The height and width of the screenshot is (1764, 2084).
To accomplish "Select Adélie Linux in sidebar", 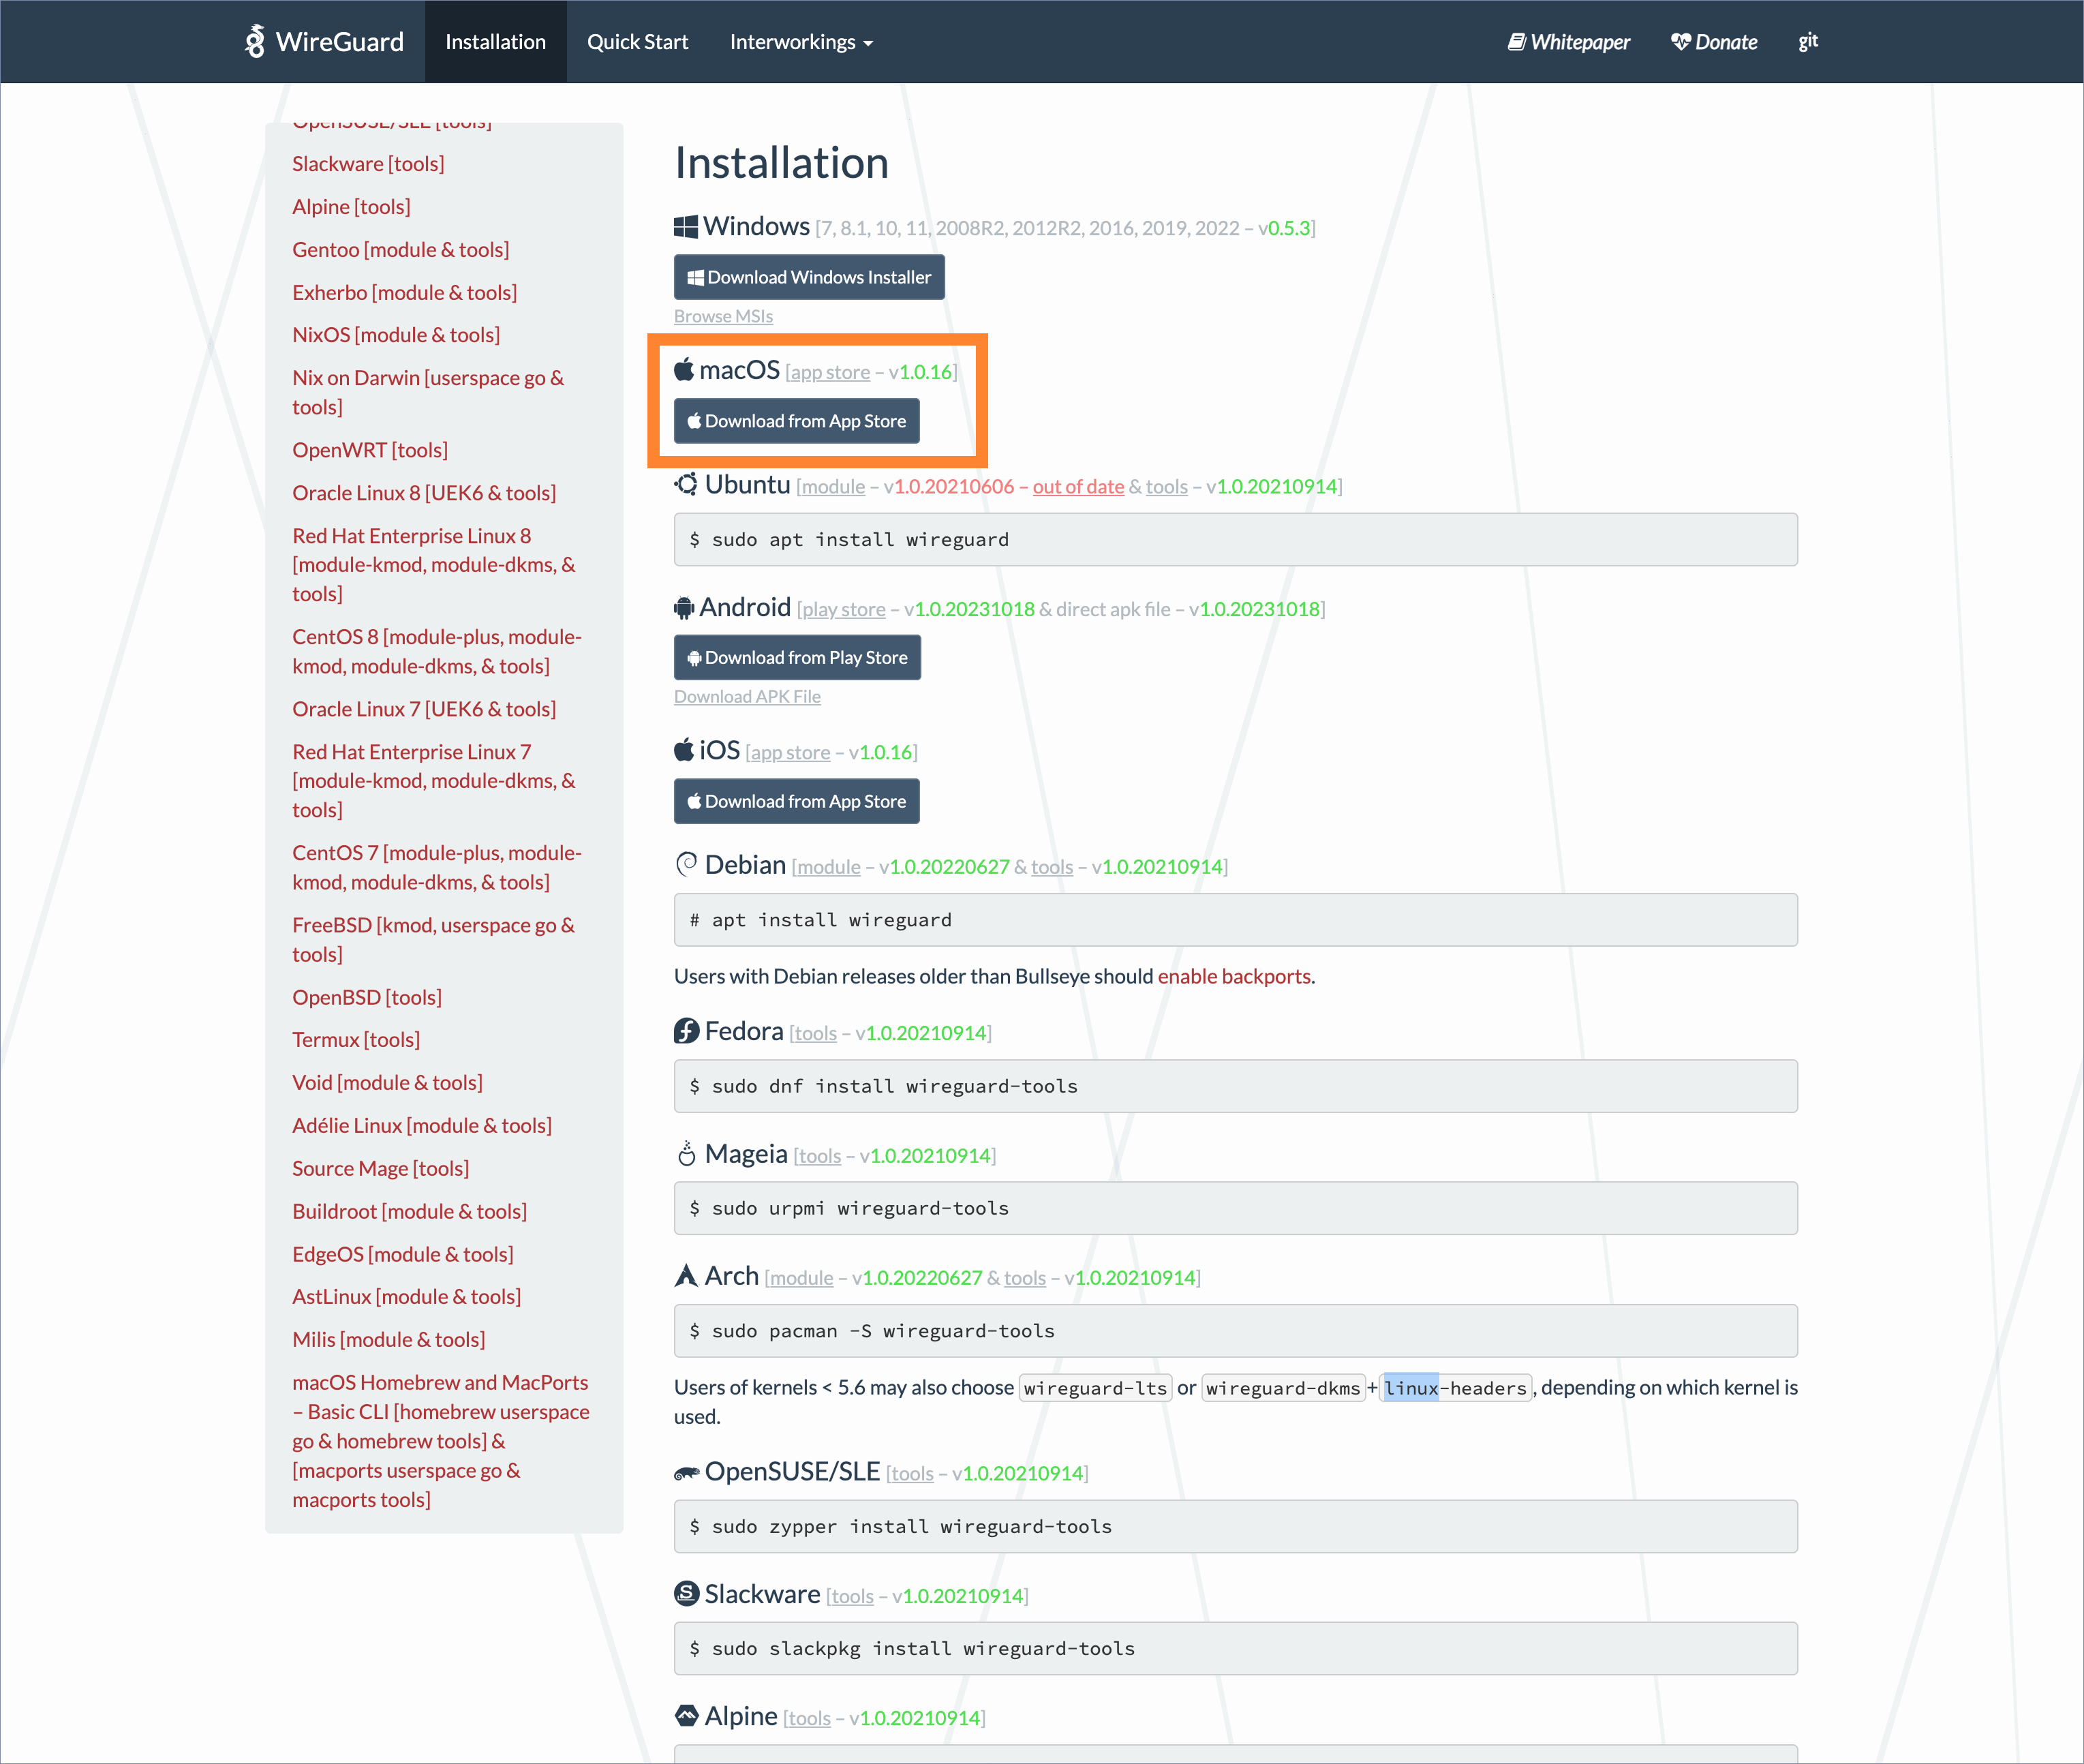I will click(x=422, y=1126).
